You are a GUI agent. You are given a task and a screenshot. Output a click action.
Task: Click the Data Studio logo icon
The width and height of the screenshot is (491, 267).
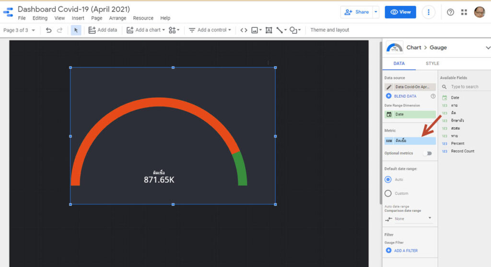coord(8,12)
